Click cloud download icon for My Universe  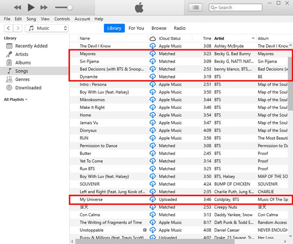coord(153,200)
